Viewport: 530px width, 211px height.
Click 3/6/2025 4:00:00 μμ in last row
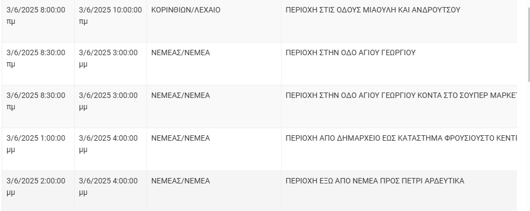pos(108,187)
